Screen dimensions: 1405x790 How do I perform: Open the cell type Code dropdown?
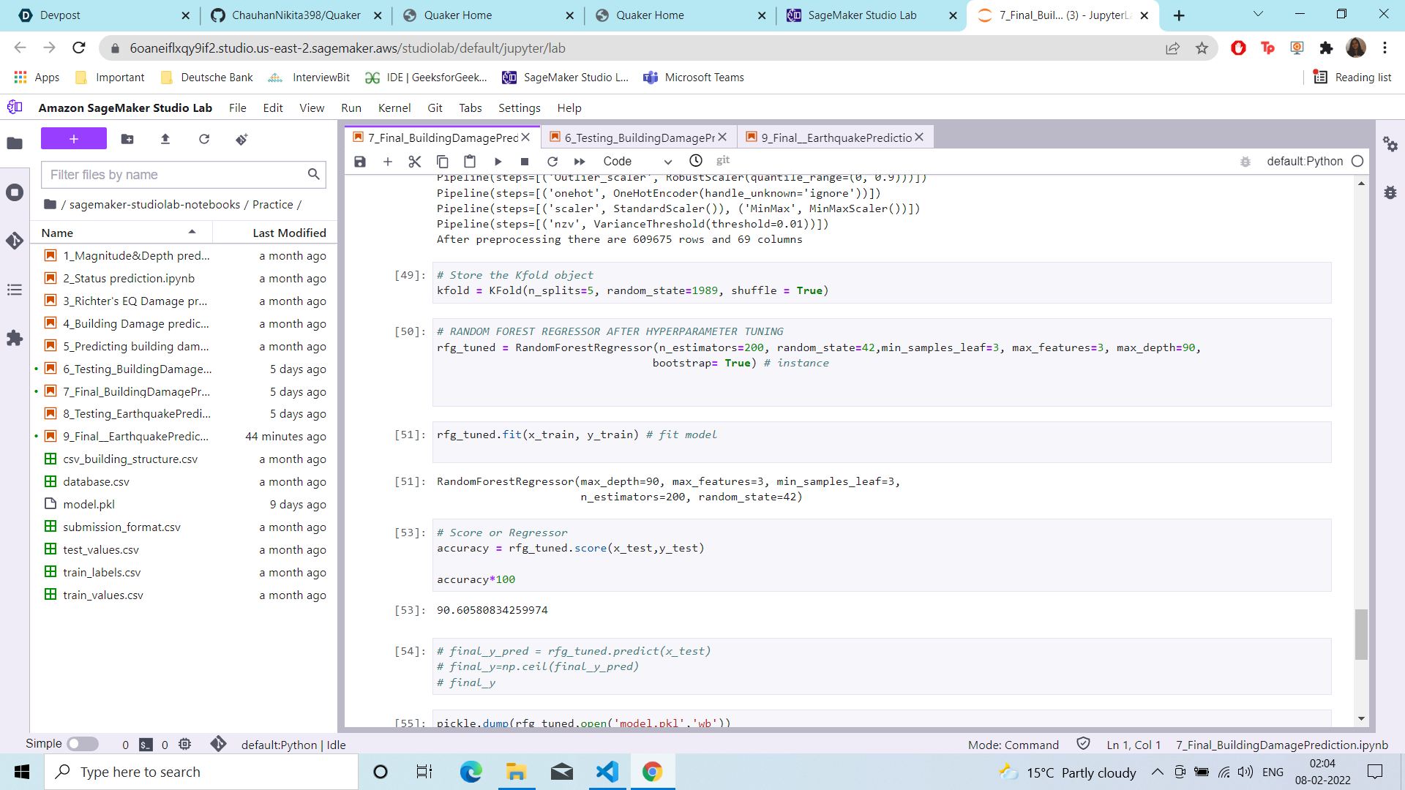pyautogui.click(x=637, y=162)
